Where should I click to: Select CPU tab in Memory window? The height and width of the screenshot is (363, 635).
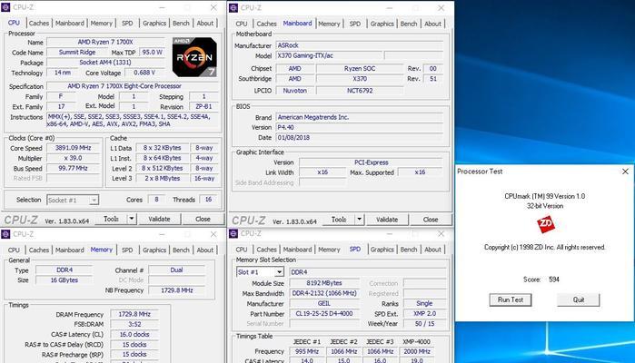pyautogui.click(x=14, y=250)
